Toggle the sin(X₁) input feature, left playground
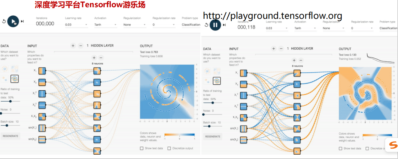 (42, 128)
